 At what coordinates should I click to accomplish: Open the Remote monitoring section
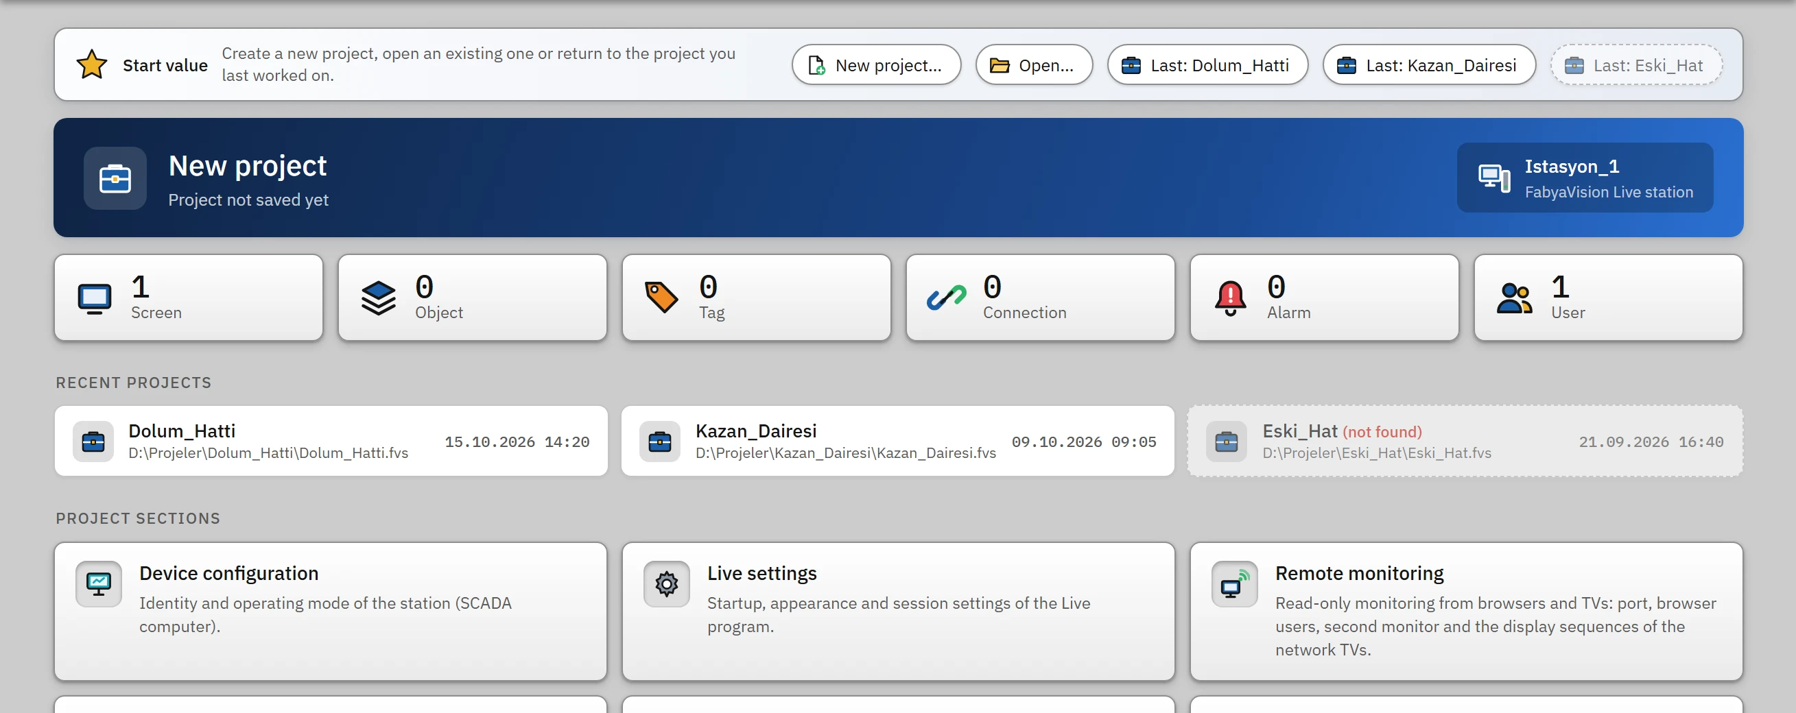coord(1466,612)
